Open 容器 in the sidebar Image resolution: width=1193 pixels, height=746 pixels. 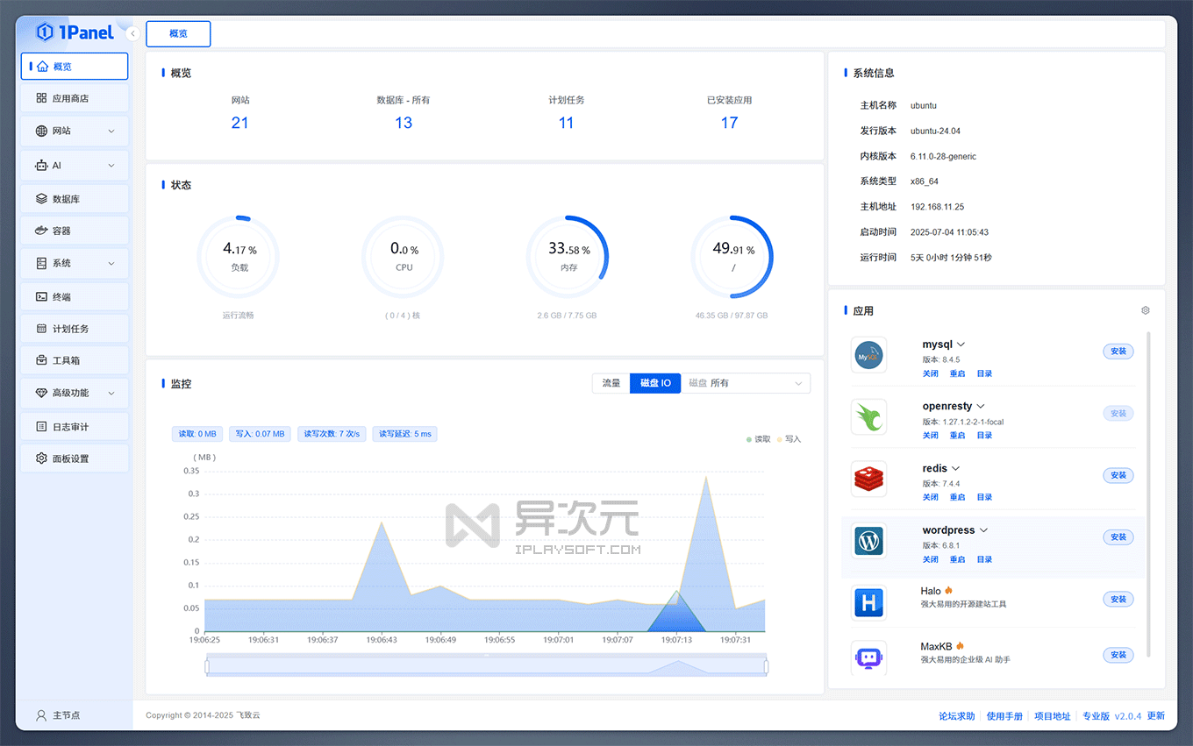click(75, 231)
